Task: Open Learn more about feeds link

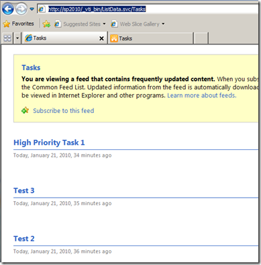Action: pos(202,96)
